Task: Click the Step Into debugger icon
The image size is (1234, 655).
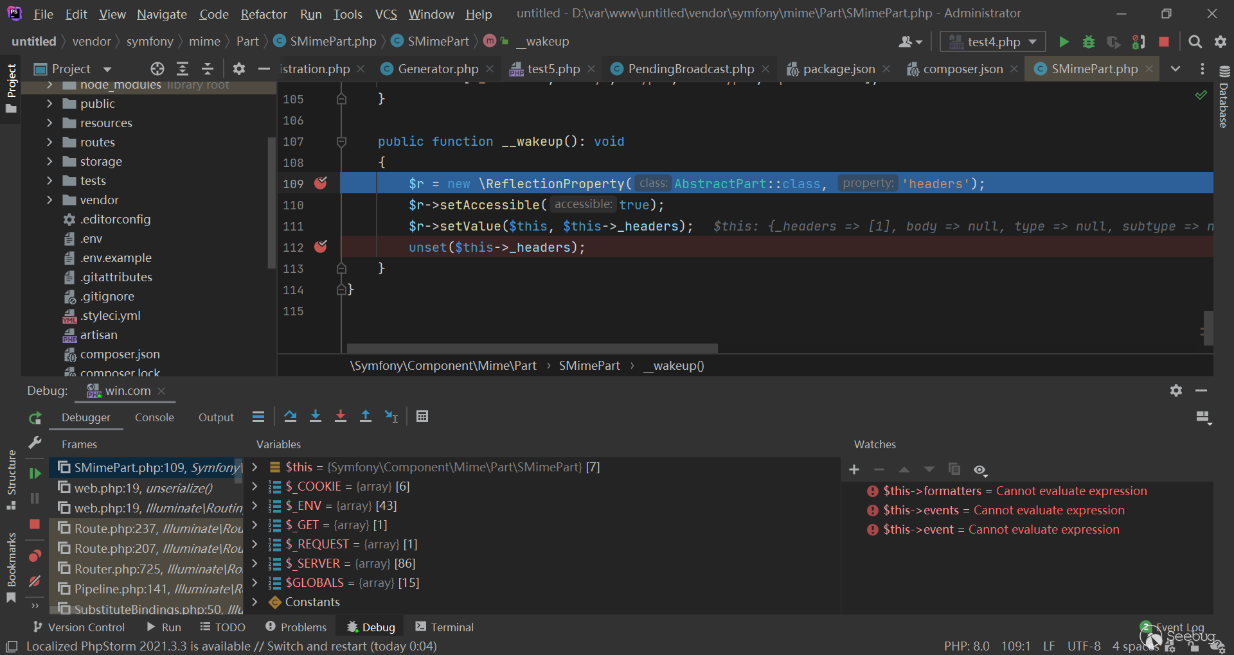Action: [x=315, y=417]
